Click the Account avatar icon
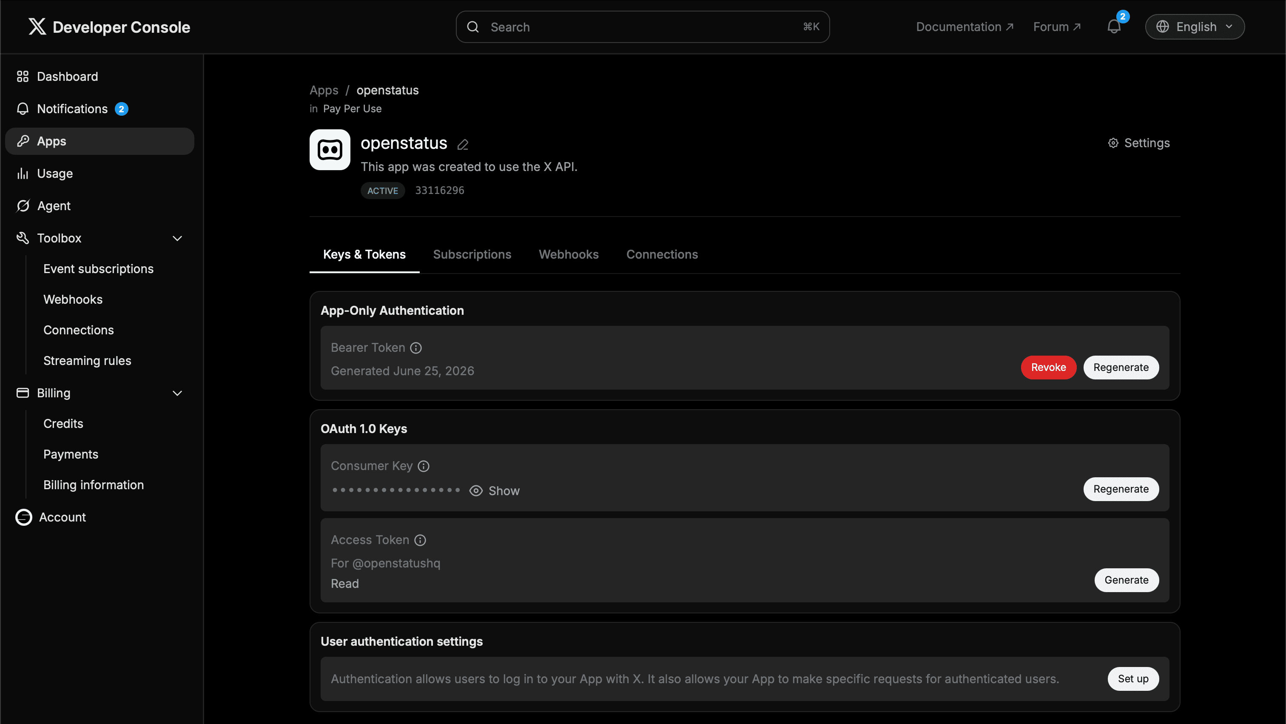The width and height of the screenshot is (1286, 724). (23, 517)
